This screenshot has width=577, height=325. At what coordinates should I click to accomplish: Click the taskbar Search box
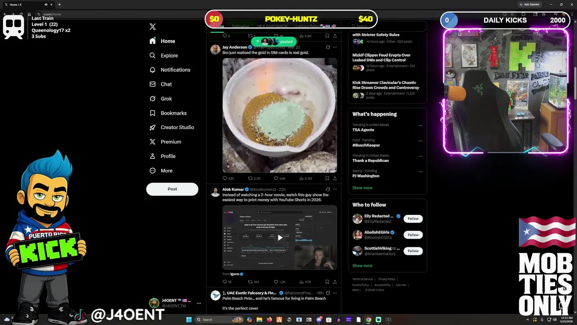click(x=219, y=320)
